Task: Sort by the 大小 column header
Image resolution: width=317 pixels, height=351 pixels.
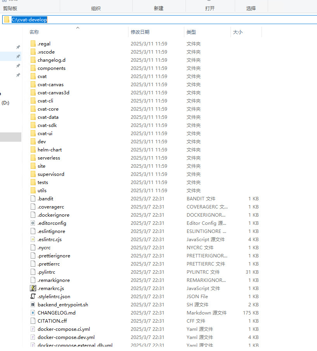Action: (237, 32)
